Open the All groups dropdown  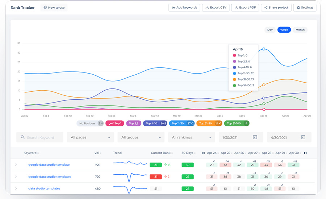141,137
